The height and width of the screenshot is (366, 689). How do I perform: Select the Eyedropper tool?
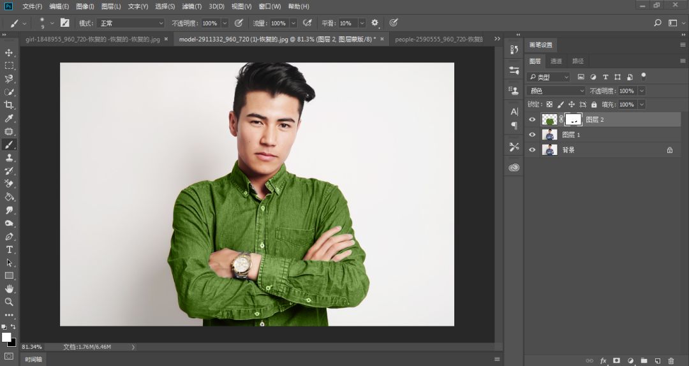coord(9,119)
